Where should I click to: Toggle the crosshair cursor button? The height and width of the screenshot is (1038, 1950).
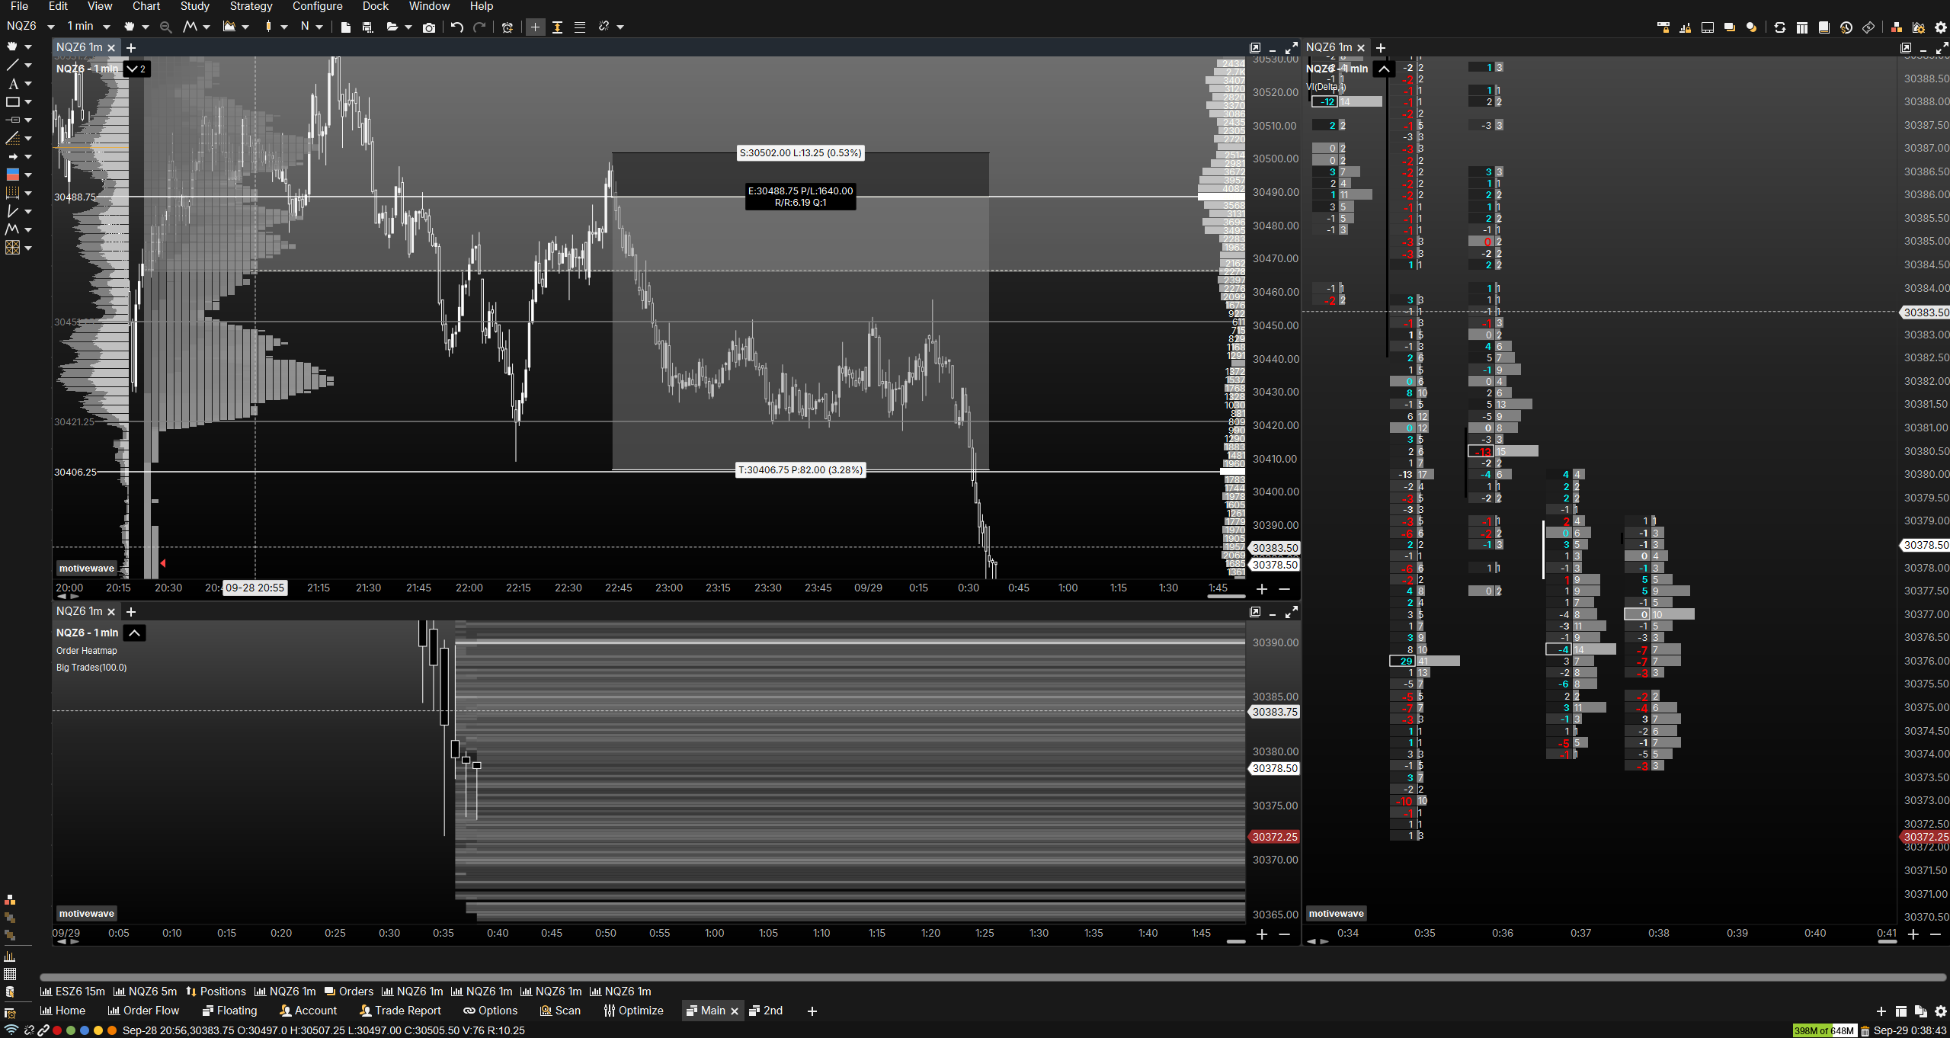(x=535, y=27)
